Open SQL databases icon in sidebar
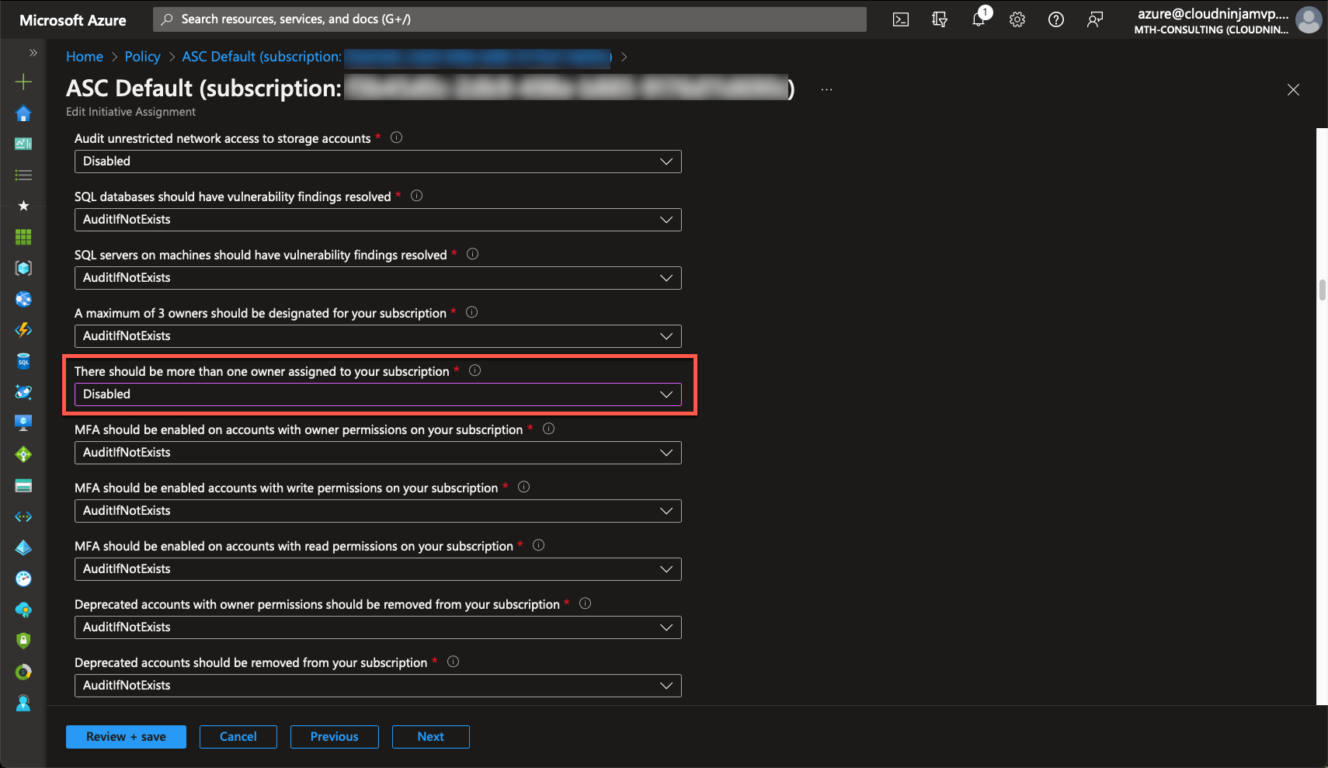Viewport: 1328px width, 768px height. [x=23, y=361]
